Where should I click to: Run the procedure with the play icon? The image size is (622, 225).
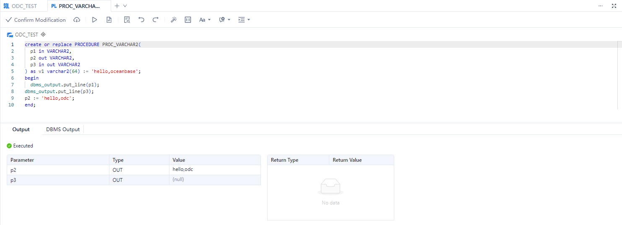(x=94, y=20)
